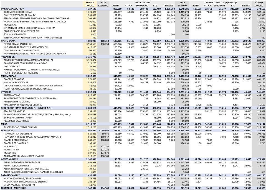
Task: Click the ΠΡΩΤΟ ΘΕΜΑ ΕΚΔΟΤΙΚΗ ΑΕ row label
Action: click(17, 44)
